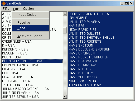Select JOHNNY BAZOOKATONE - USA game
This screenshot has width=135, height=101.
coord(32,89)
